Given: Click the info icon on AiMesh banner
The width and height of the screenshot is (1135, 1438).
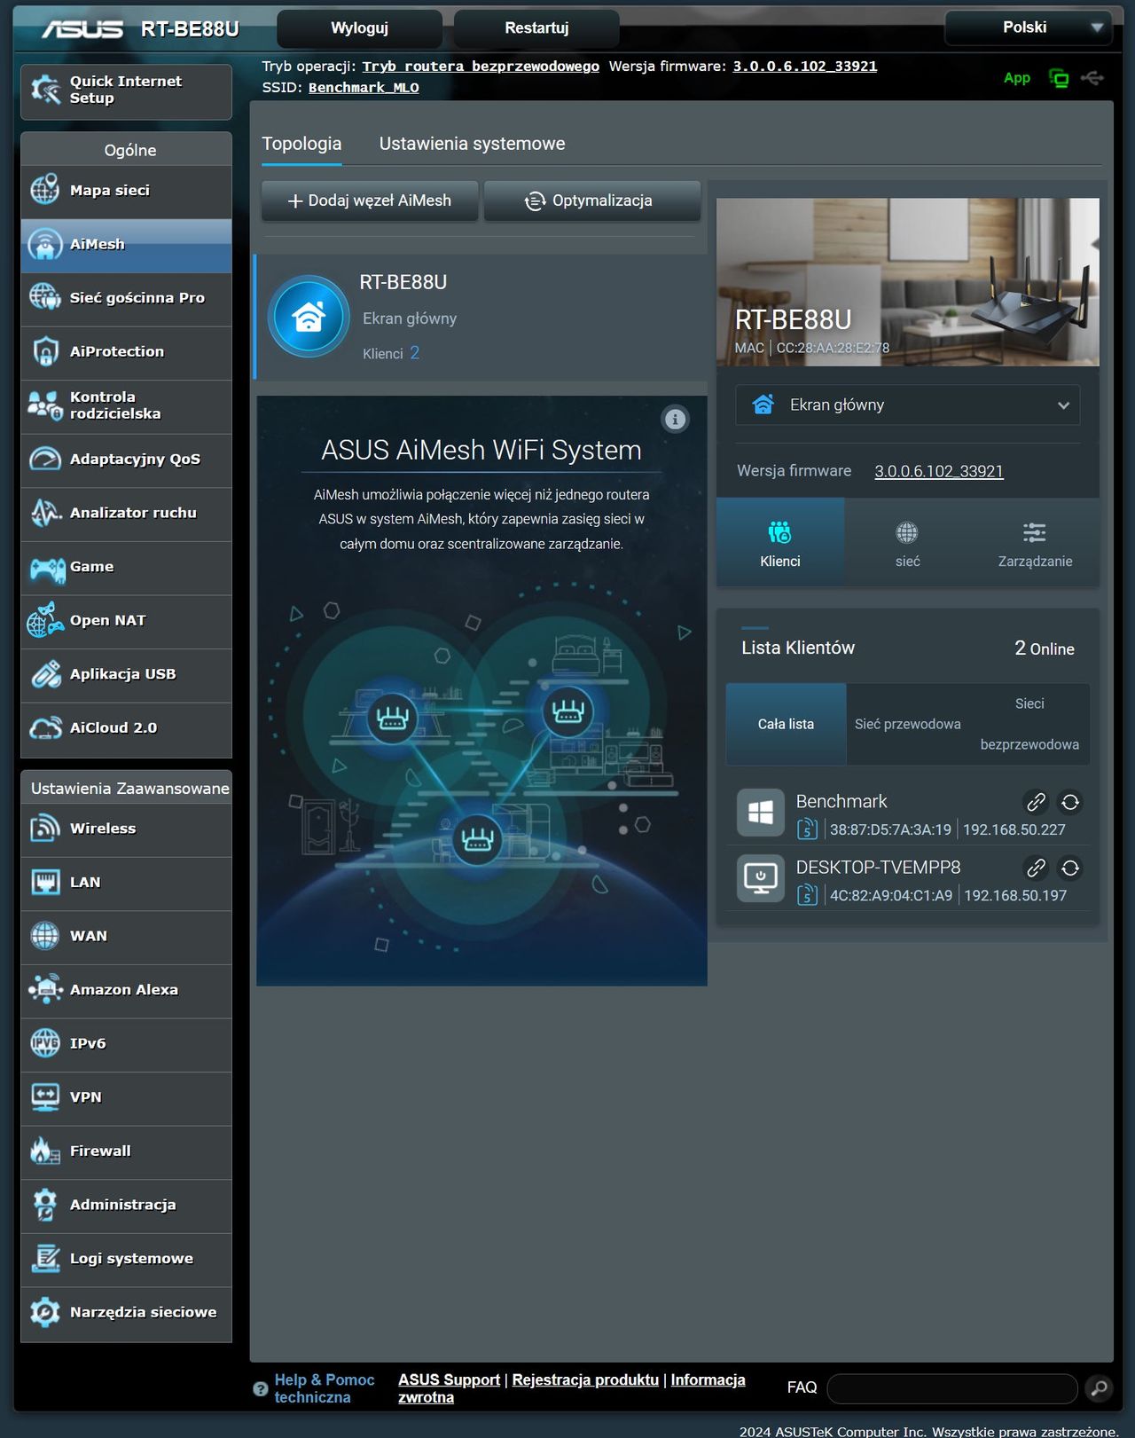Looking at the screenshot, I should [x=676, y=419].
